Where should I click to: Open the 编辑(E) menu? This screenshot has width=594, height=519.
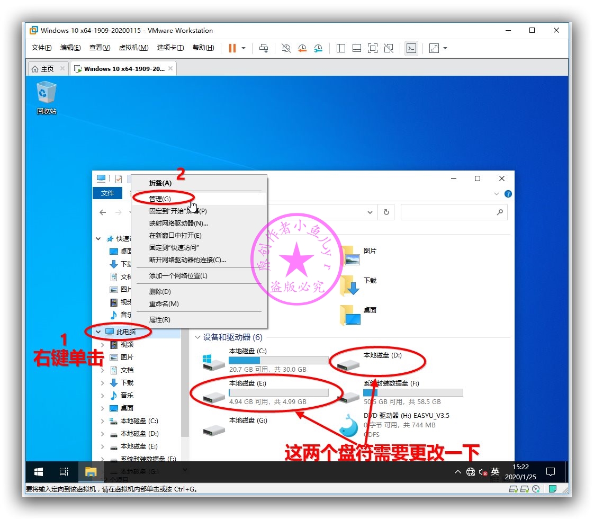pyautogui.click(x=70, y=48)
